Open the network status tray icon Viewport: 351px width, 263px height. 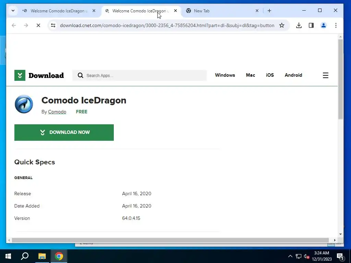[299, 256]
